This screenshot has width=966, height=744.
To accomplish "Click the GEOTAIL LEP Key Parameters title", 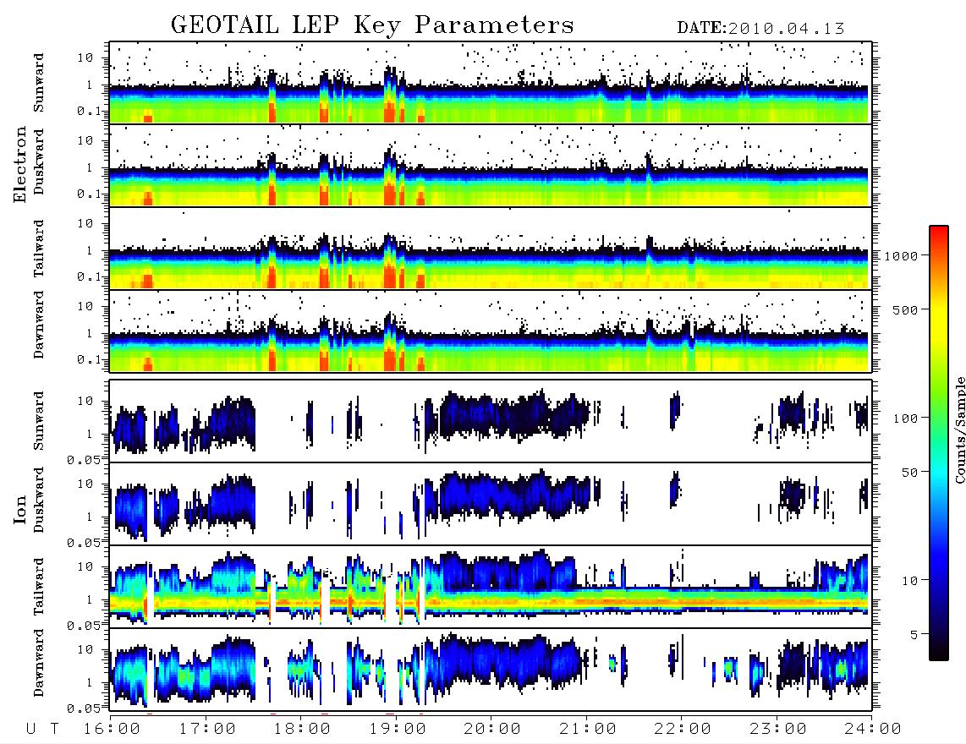I will point(372,25).
